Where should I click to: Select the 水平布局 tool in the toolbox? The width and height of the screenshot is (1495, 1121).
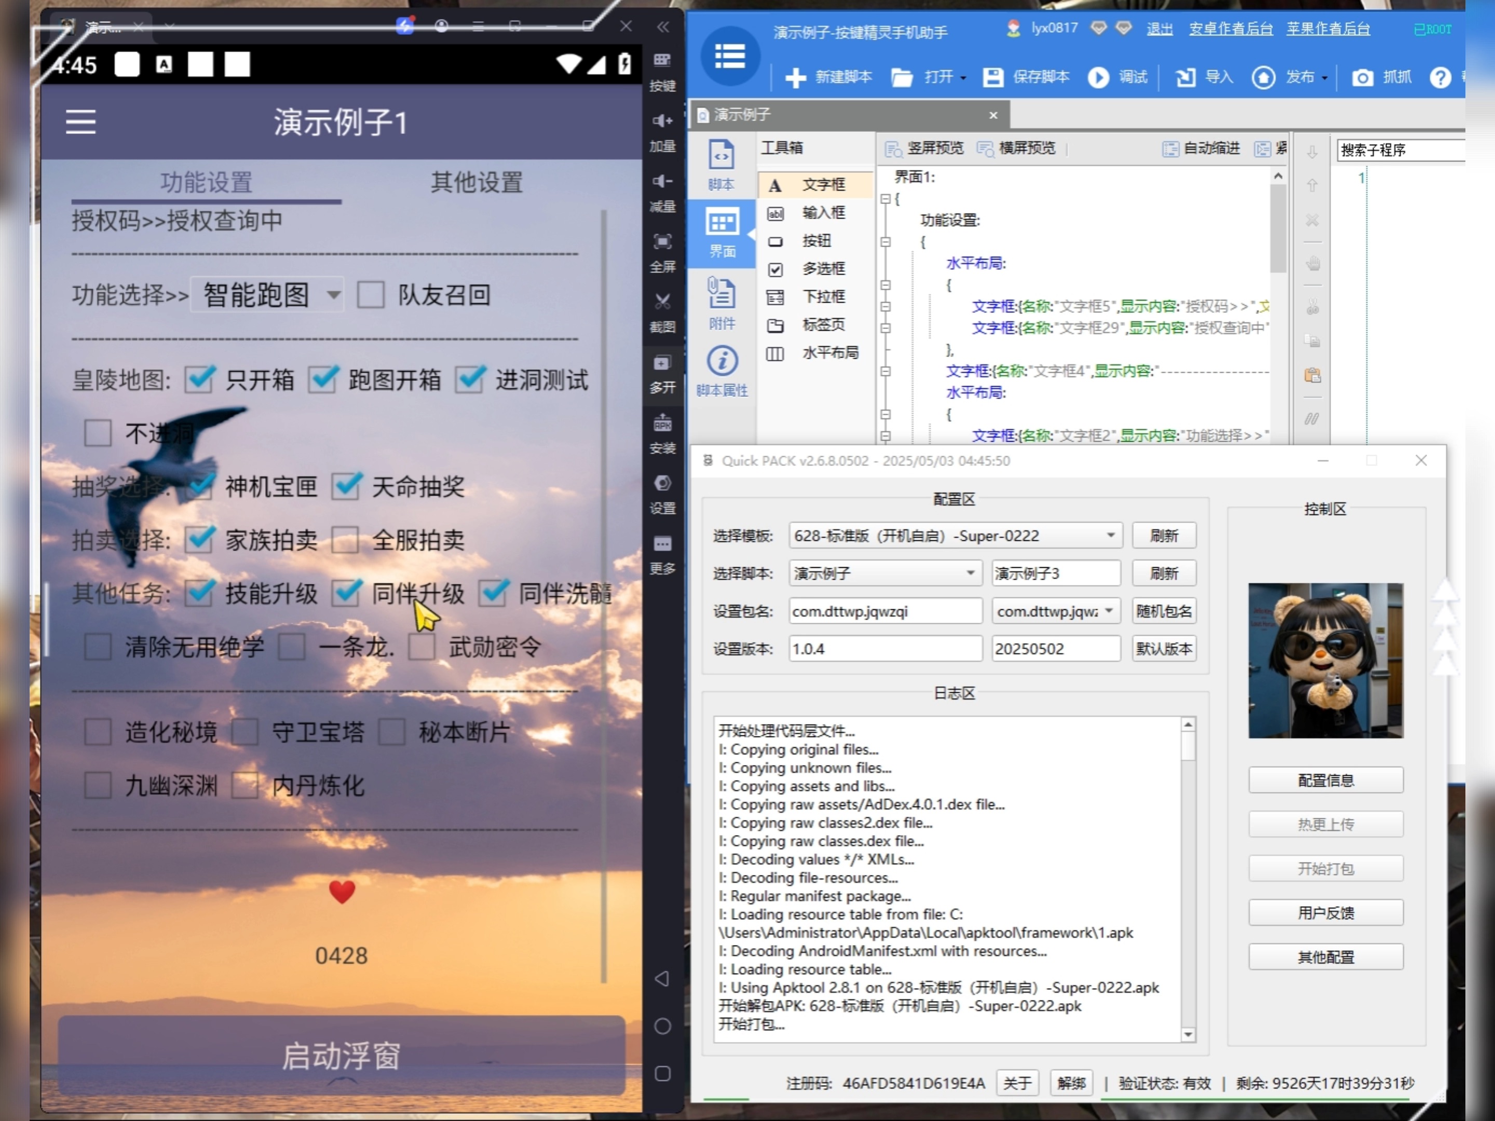(x=830, y=353)
